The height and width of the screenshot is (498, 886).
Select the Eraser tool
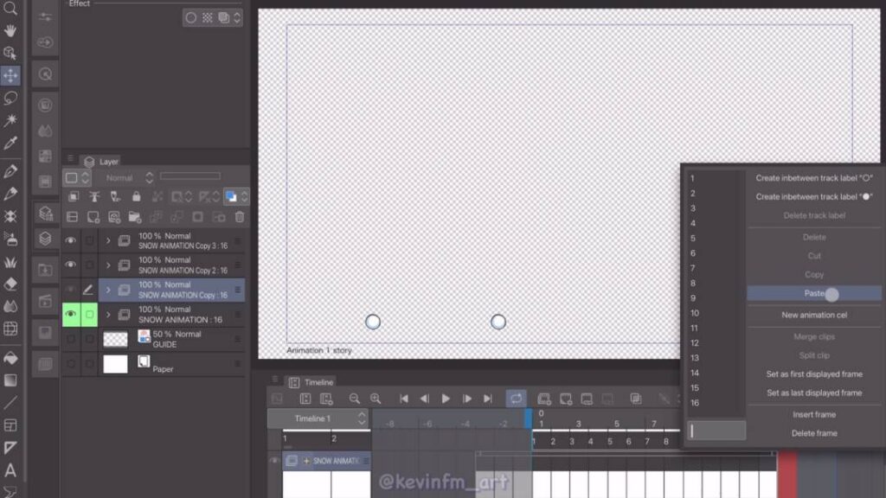10,284
